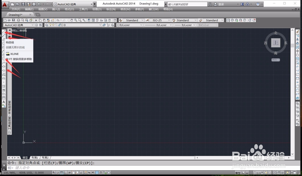The image size is (302, 176).
Task: Toggle Object Snap in status bar
Action: point(73,173)
